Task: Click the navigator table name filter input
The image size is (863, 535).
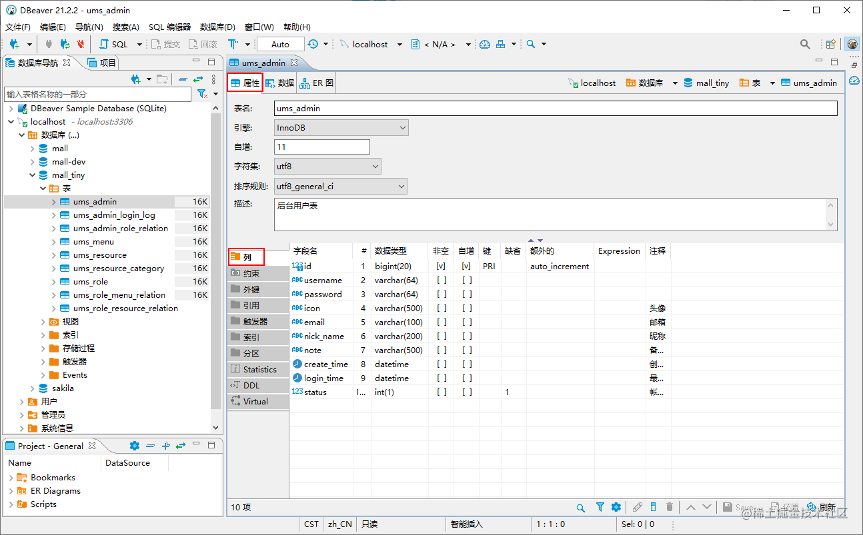Action: coord(98,95)
